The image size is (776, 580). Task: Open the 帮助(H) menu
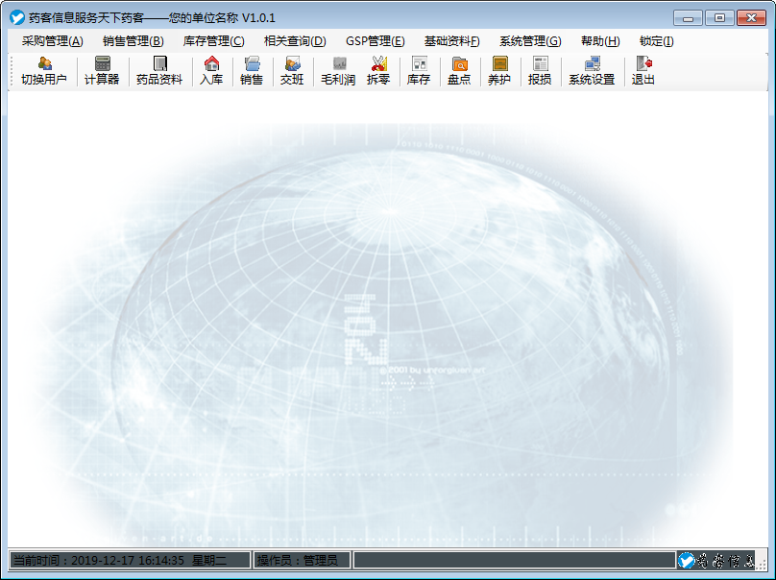(x=600, y=41)
